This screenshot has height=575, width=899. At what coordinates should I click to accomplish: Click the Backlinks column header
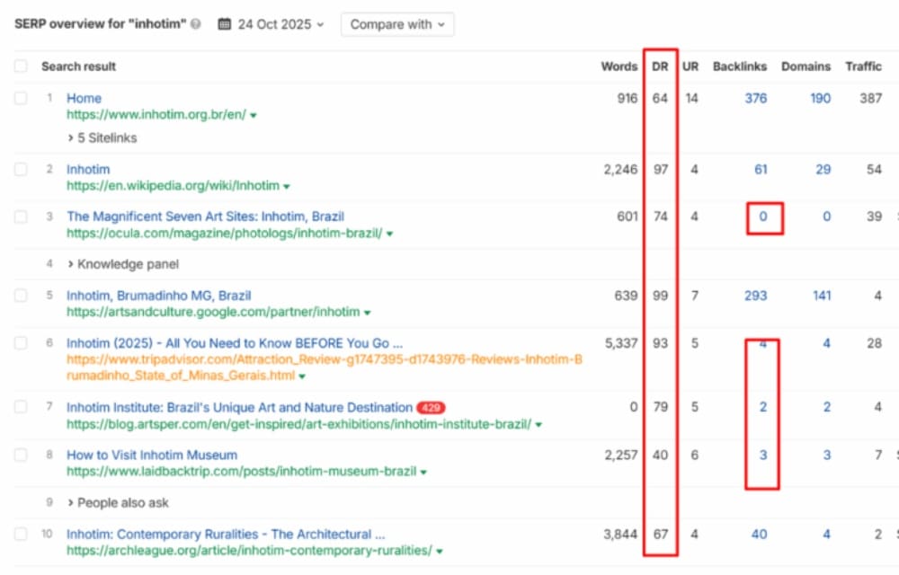coord(740,66)
